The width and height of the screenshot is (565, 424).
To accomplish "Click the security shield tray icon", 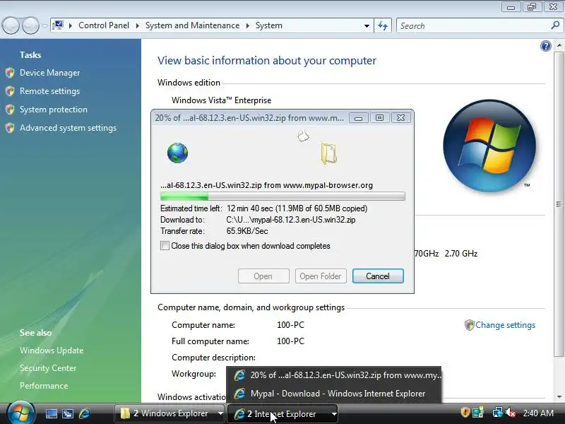I will tap(465, 412).
